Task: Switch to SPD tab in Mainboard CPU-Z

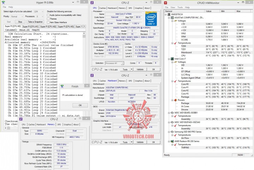Action: [130, 81]
